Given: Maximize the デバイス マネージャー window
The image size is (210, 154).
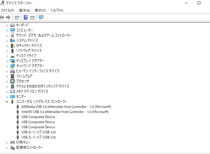Looking at the screenshot, I should click(199, 3).
